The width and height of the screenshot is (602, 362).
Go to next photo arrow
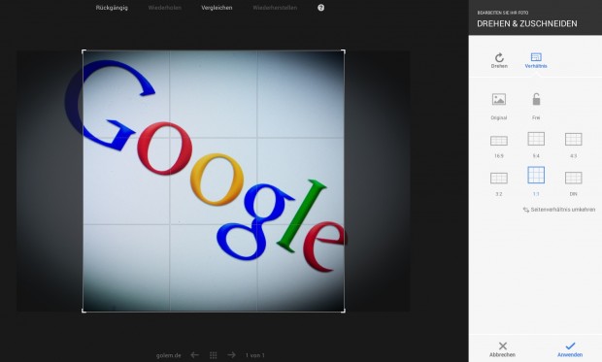tap(231, 355)
